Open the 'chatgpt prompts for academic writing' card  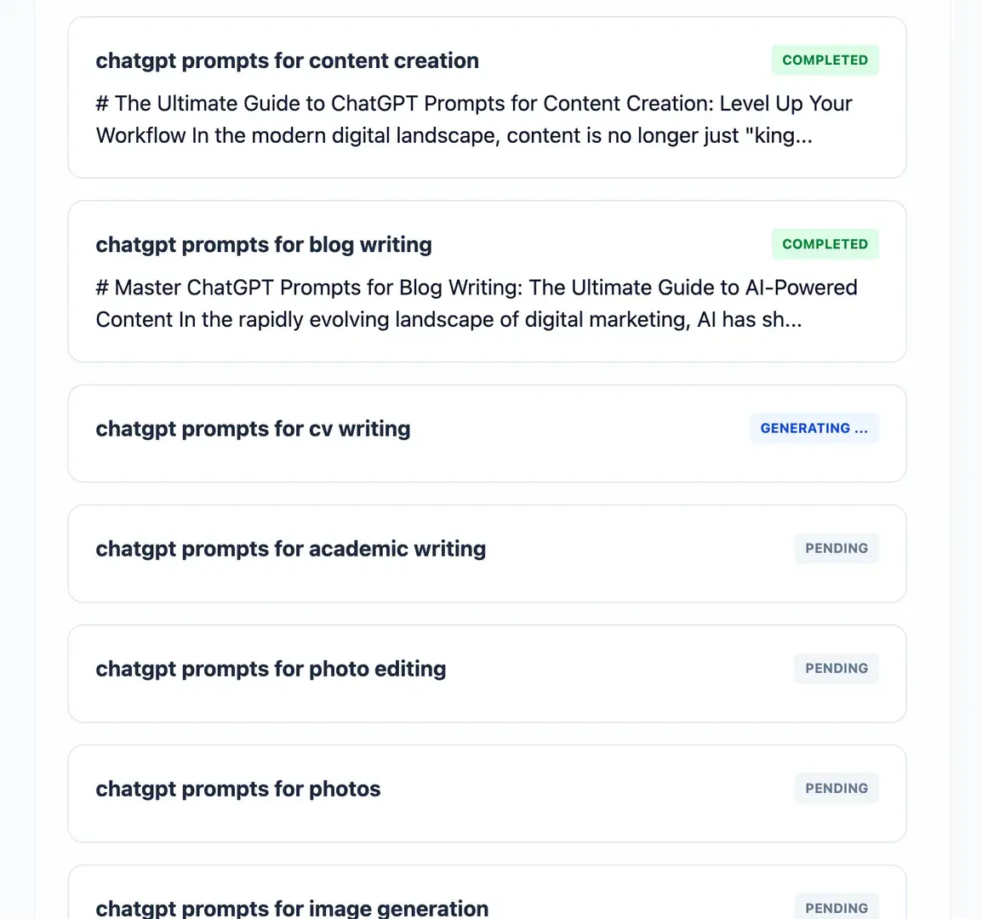487,553
